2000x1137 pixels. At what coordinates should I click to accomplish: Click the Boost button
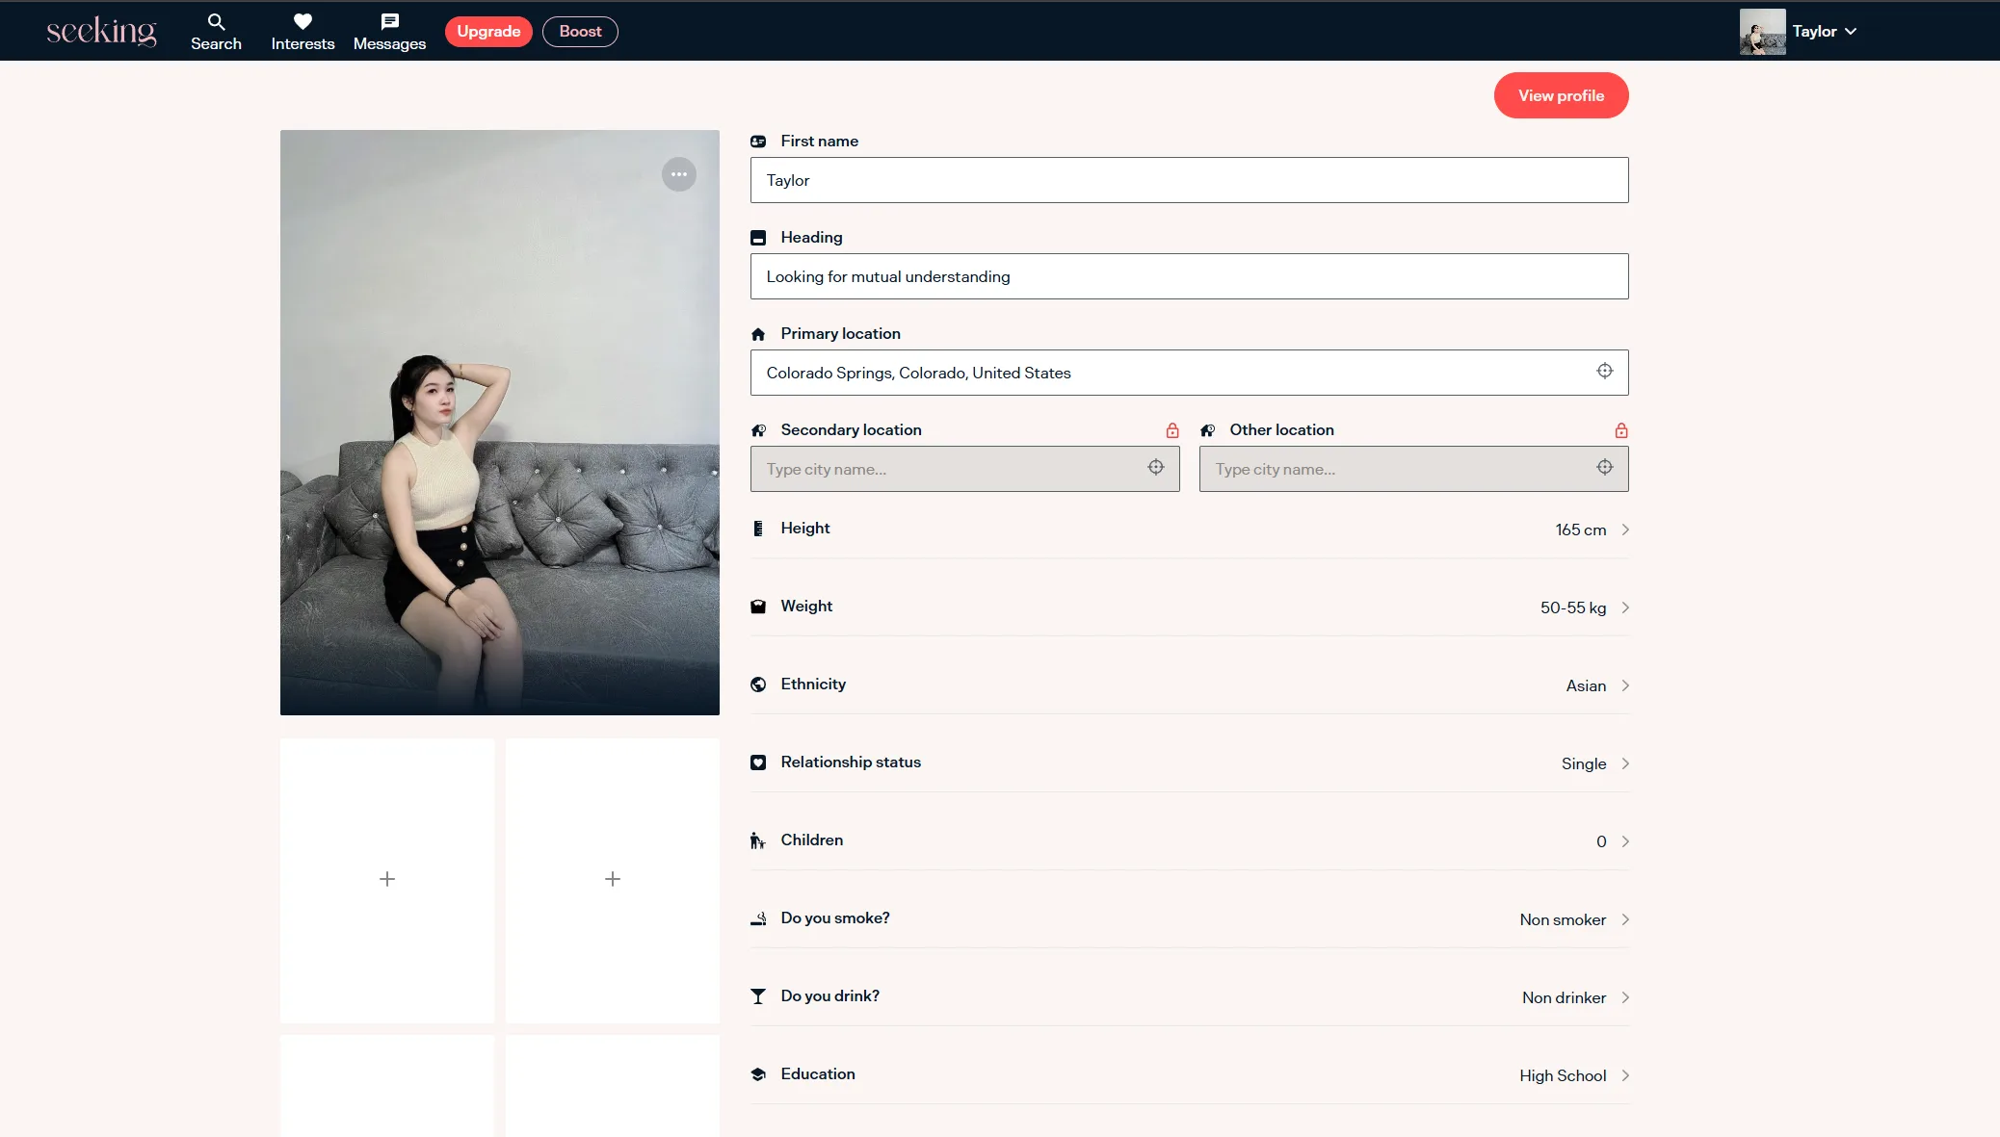(x=580, y=32)
